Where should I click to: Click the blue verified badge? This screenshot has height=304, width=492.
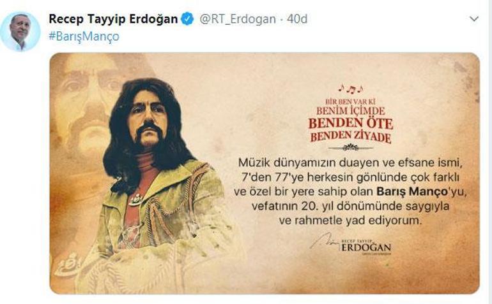click(x=188, y=19)
